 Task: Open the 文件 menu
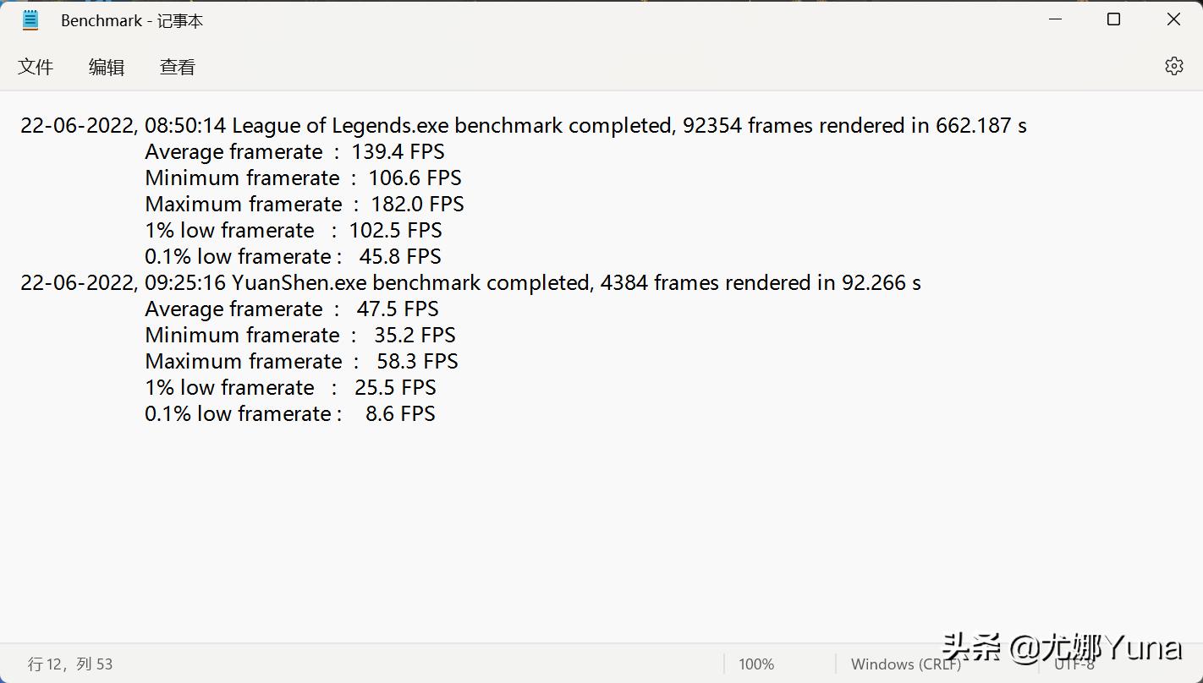tap(36, 68)
